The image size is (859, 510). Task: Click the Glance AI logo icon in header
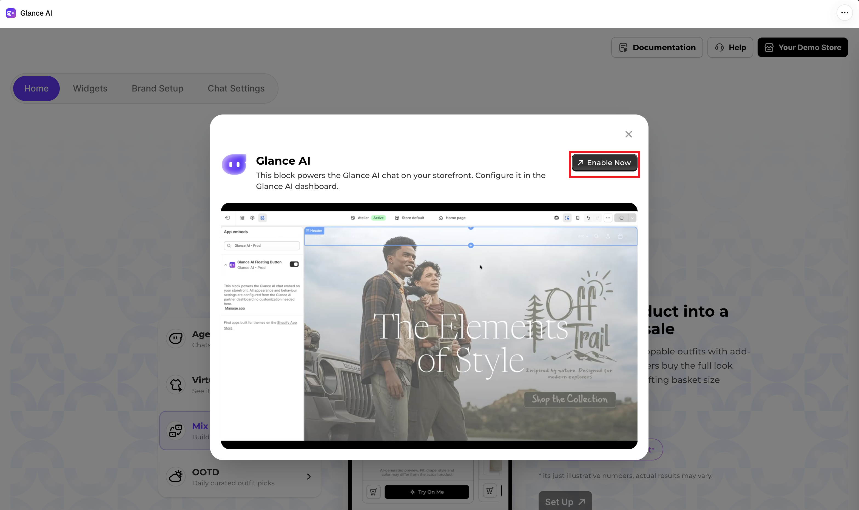[11, 13]
